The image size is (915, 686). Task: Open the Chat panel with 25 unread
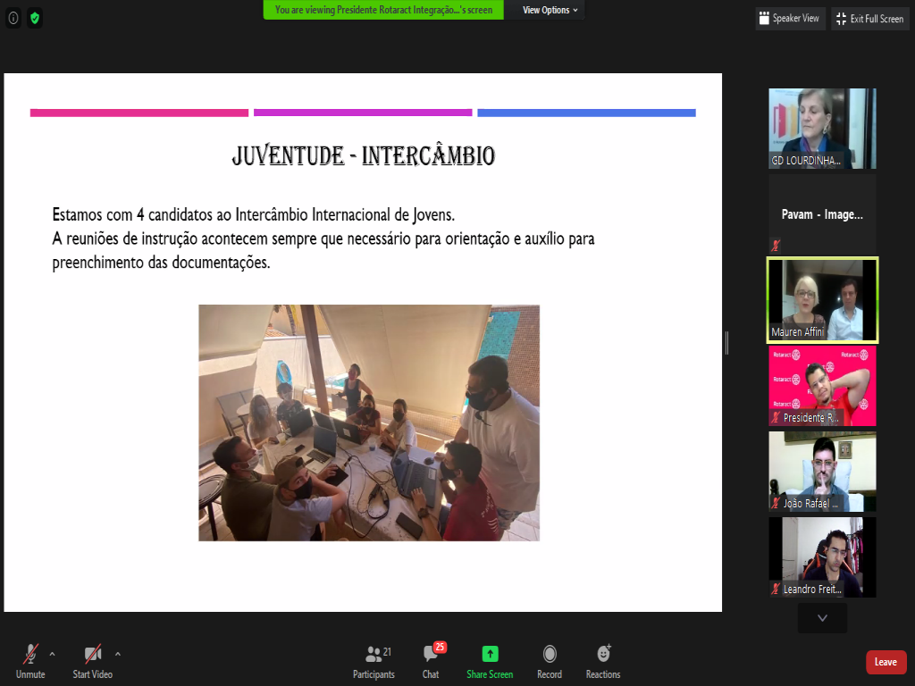(x=431, y=654)
